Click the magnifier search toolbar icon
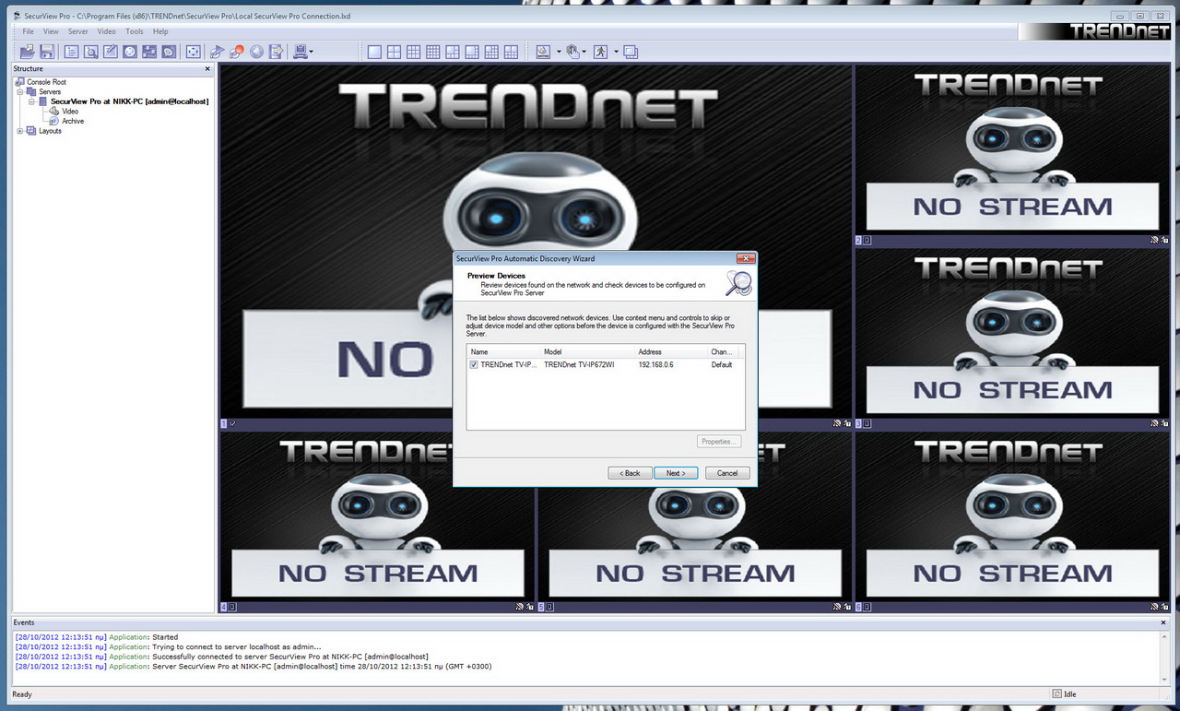 click(x=90, y=52)
